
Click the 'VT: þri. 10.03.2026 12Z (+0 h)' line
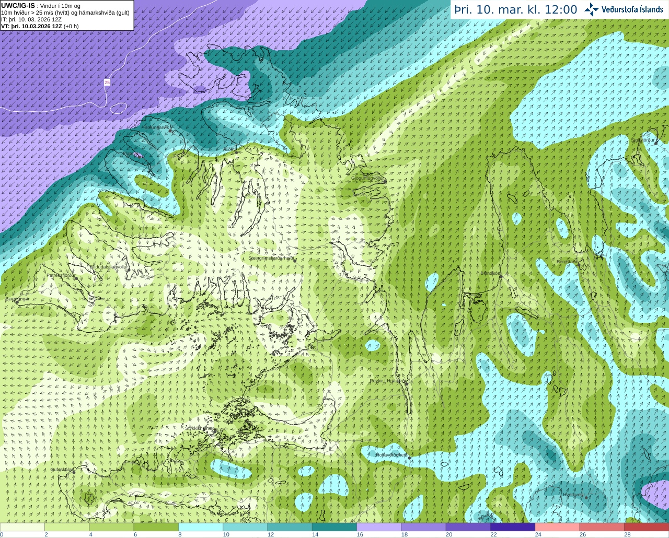click(40, 26)
